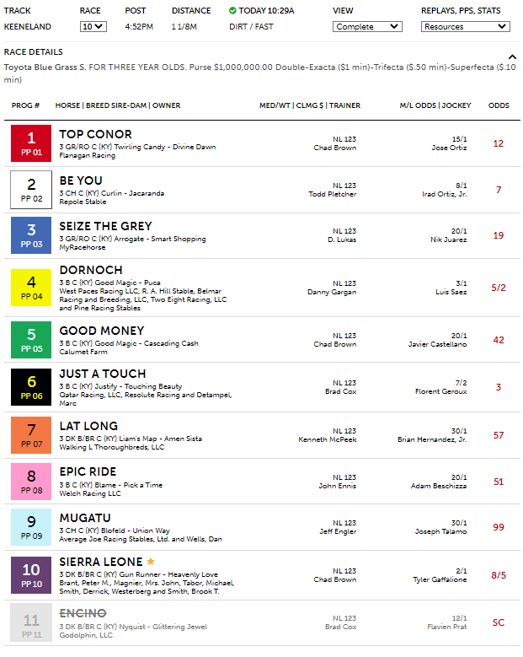
Task: Click the M/L Odds | Jockey column header
Action: click(435, 105)
